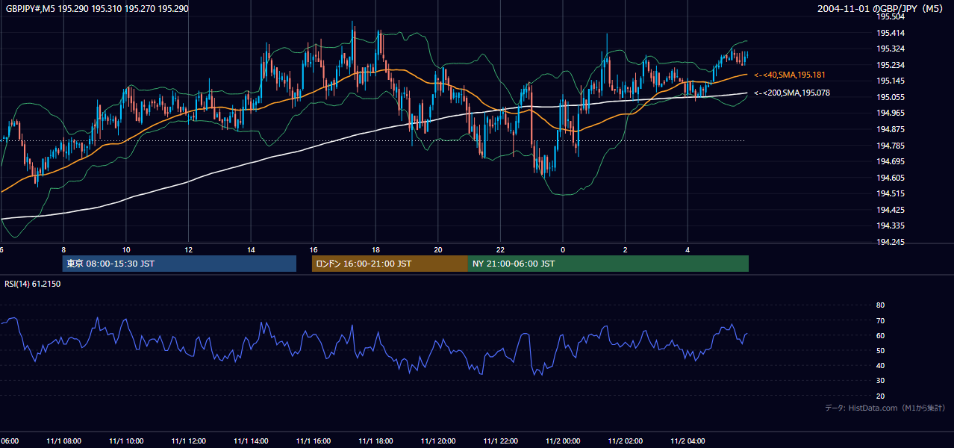Viewport: 954px width, 448px height.
Task: Click price axis label 195.145
Action: tap(891, 81)
